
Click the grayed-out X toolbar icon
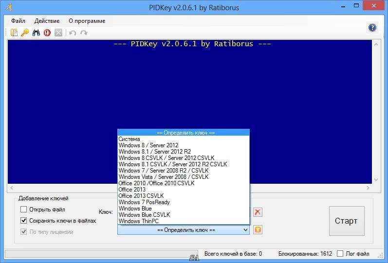coord(58,33)
